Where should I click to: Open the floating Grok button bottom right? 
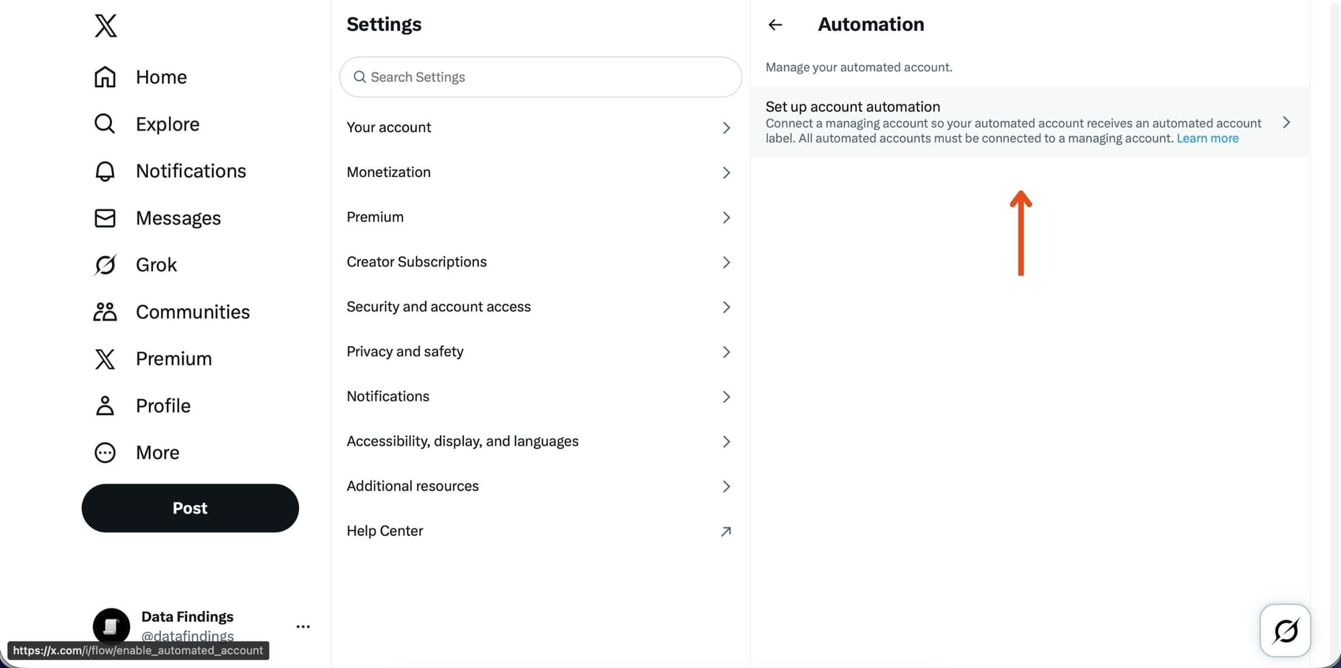click(1285, 630)
